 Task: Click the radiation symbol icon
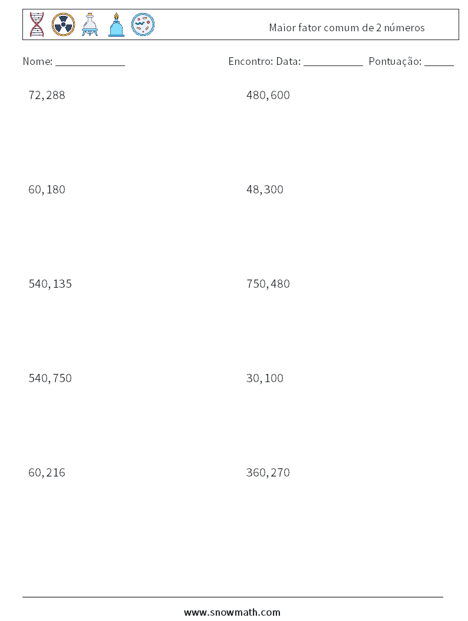click(x=63, y=25)
